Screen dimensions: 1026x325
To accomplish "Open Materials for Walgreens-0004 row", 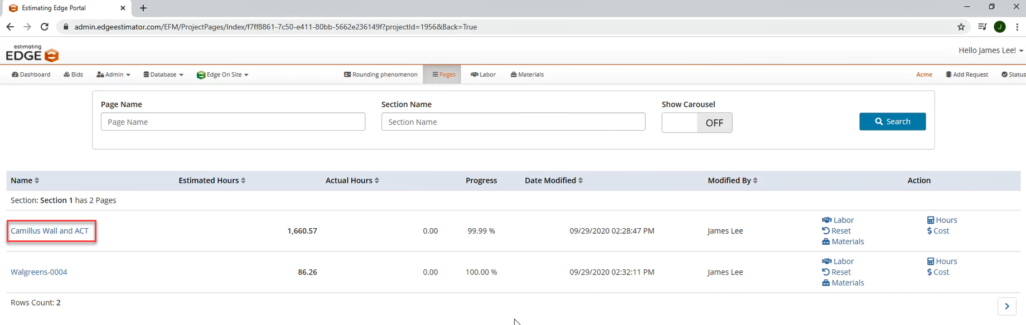I will [x=843, y=283].
